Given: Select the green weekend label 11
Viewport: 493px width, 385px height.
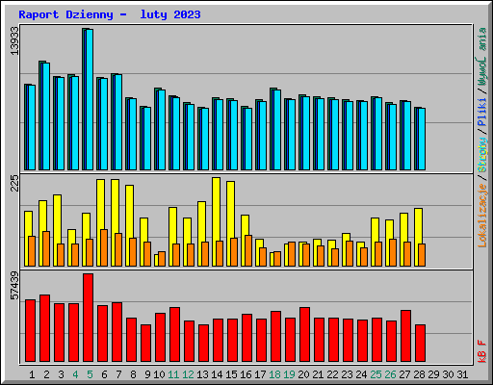Looking at the screenshot, I should pos(173,374).
